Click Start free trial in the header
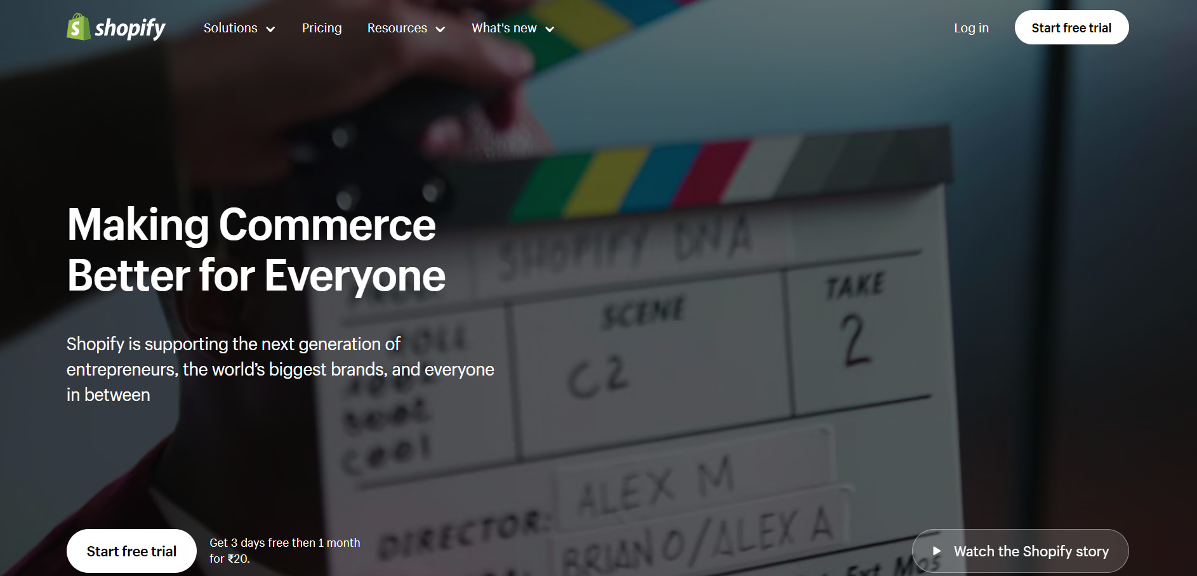The width and height of the screenshot is (1197, 576). (x=1071, y=27)
